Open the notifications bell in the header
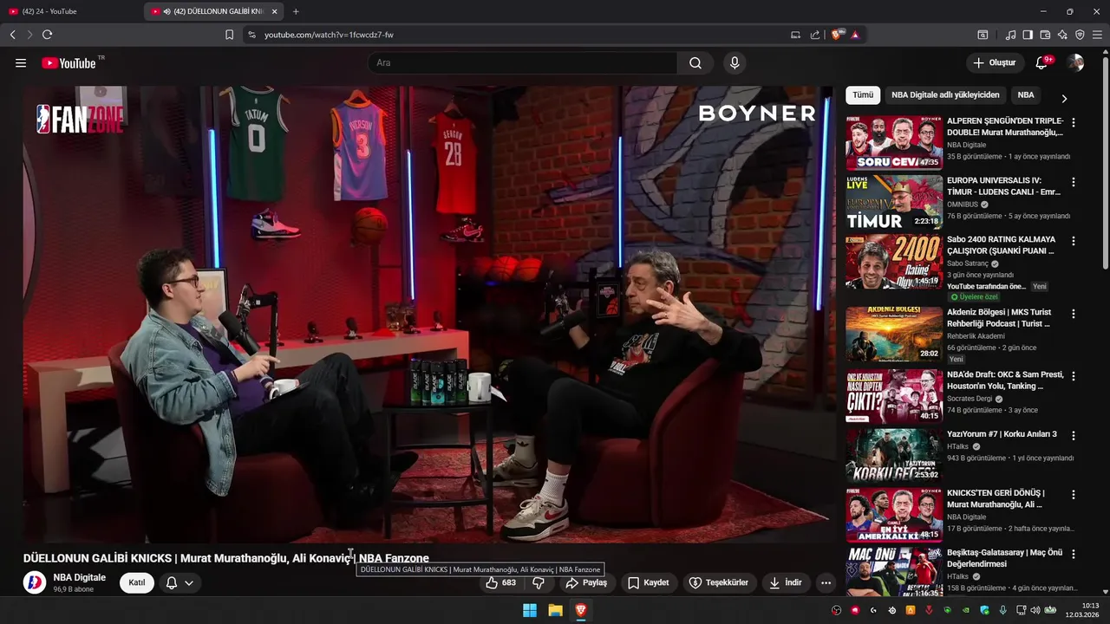1110x624 pixels. pos(1041,63)
